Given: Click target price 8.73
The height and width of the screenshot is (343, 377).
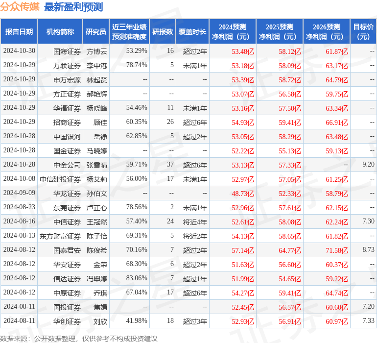Looking at the screenshot, I should (368, 249).
